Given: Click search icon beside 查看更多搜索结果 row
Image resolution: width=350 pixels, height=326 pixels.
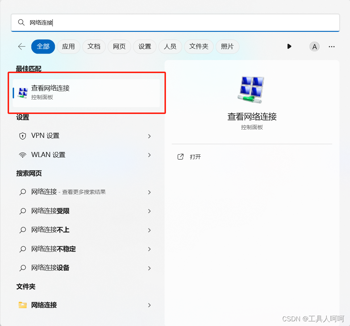Looking at the screenshot, I should point(22,192).
